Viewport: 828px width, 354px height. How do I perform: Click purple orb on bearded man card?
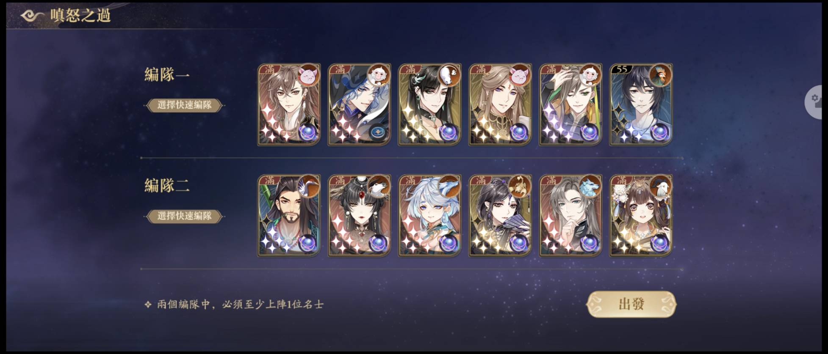pyautogui.click(x=308, y=244)
